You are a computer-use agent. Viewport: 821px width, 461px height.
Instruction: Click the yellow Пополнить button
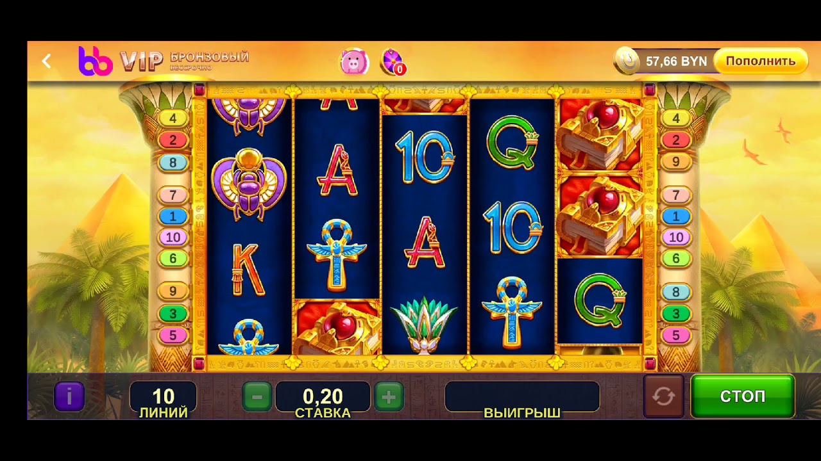[x=761, y=61]
